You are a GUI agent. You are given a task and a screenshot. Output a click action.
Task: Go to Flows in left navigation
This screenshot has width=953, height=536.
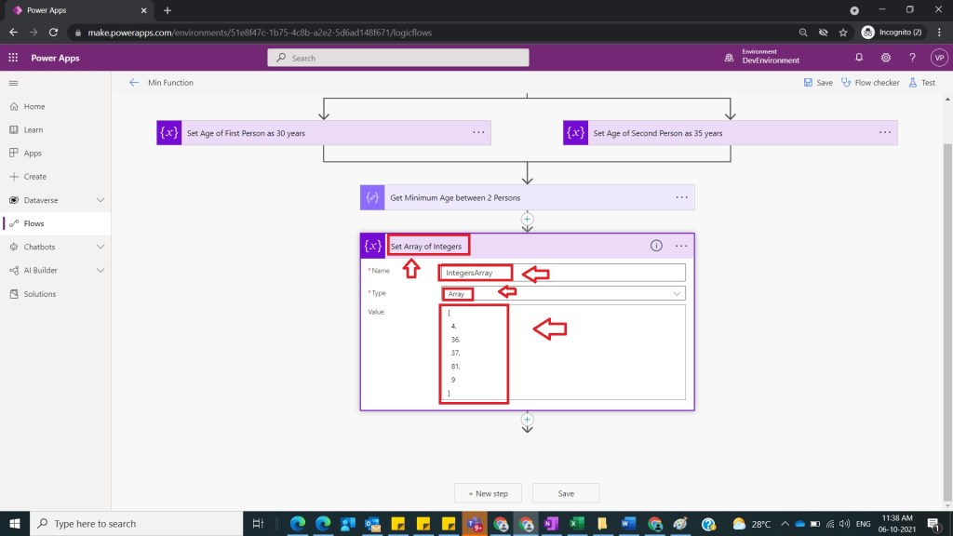pos(34,223)
